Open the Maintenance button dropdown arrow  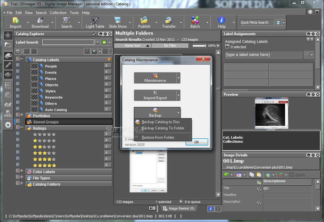click(179, 78)
